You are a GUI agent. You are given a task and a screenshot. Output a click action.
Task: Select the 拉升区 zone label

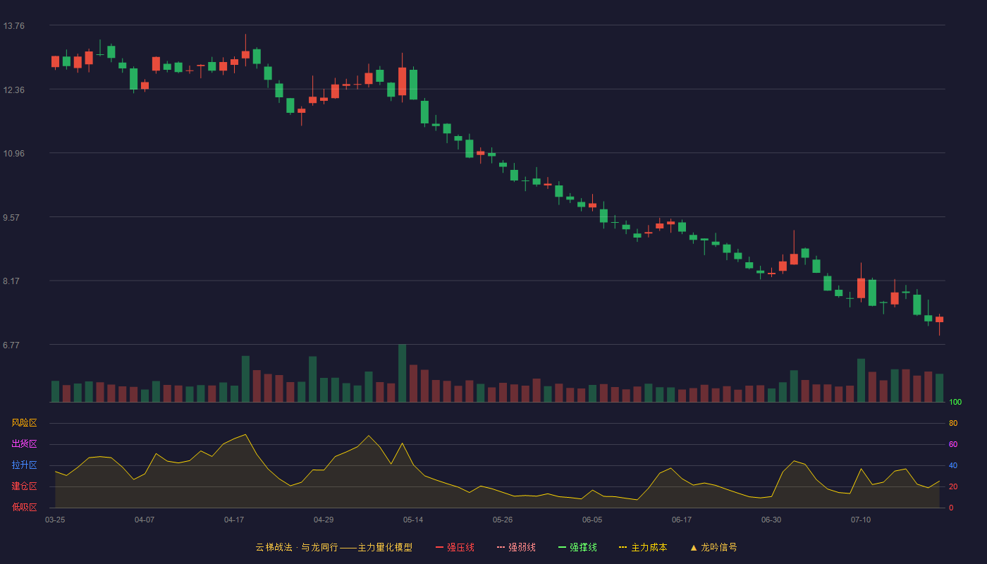point(24,465)
